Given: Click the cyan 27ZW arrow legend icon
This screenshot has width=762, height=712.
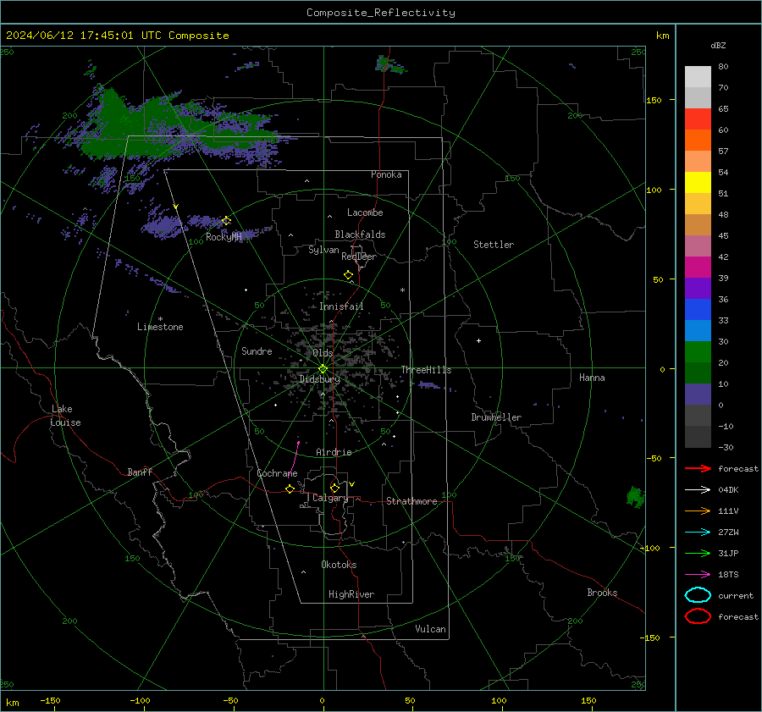Looking at the screenshot, I should pyautogui.click(x=698, y=533).
